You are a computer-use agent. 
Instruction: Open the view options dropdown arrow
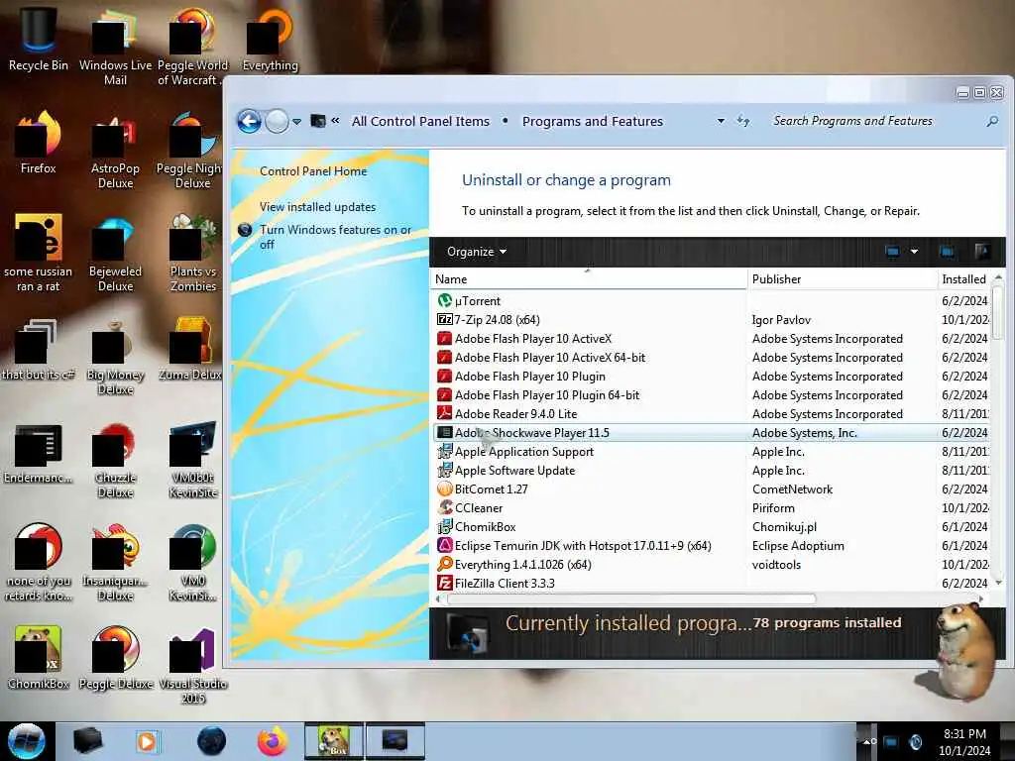(x=914, y=252)
